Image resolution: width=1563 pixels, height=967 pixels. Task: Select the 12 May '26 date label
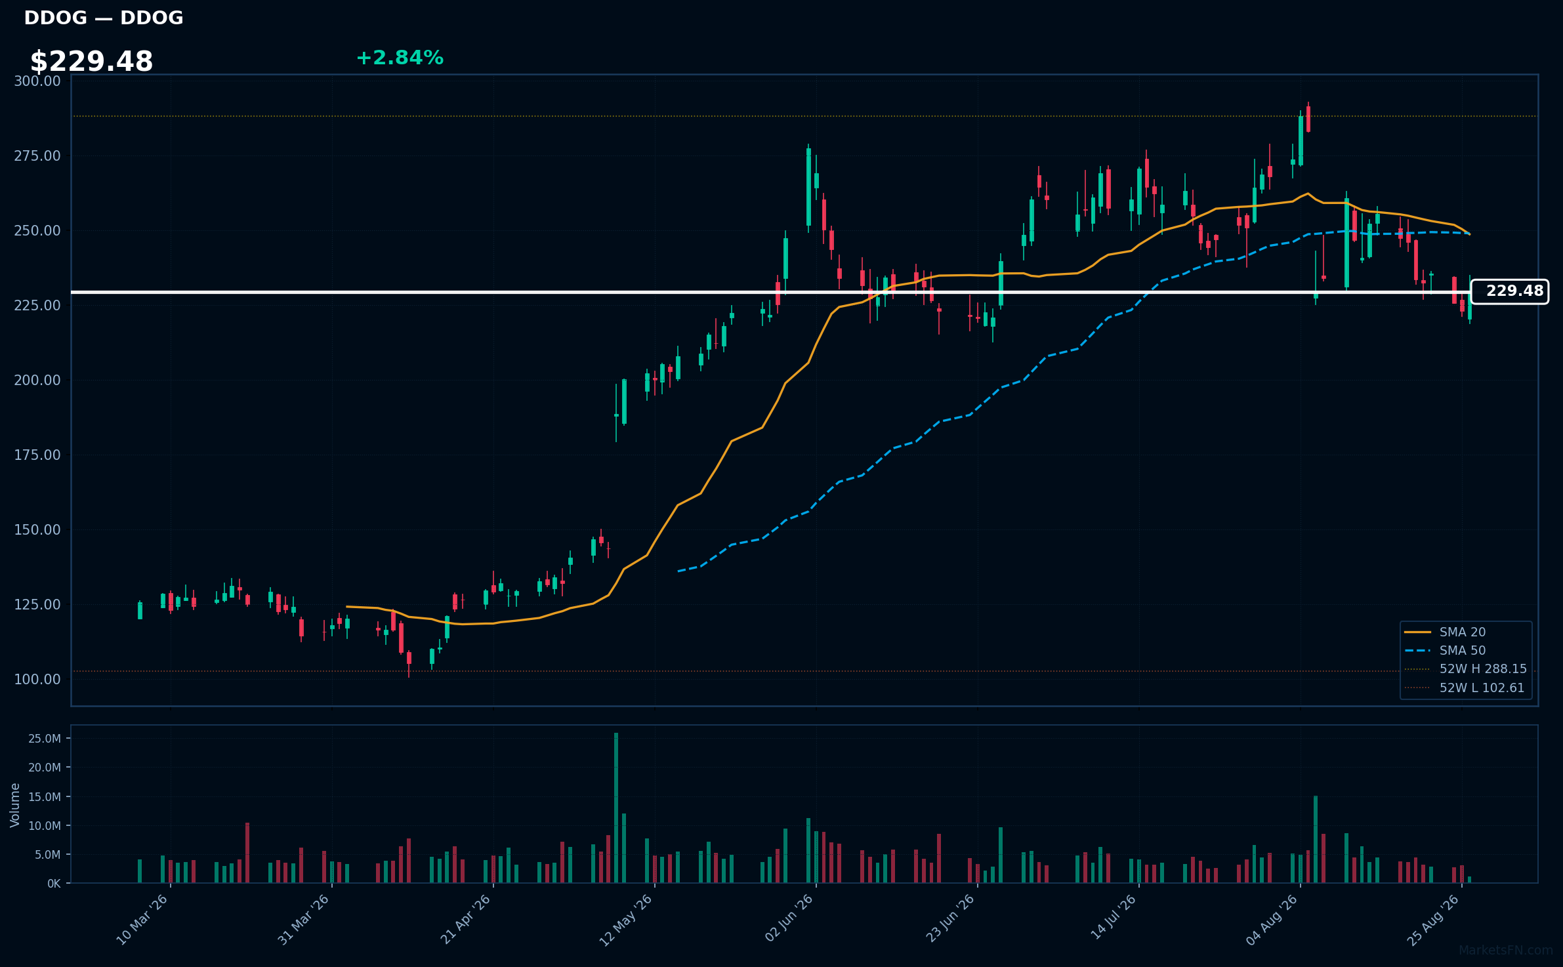pos(627,920)
